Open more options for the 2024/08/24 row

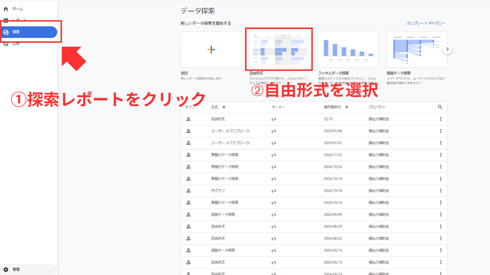coord(441,226)
